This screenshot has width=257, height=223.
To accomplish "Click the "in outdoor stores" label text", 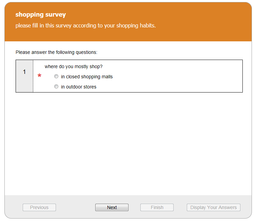I will pyautogui.click(x=79, y=87).
